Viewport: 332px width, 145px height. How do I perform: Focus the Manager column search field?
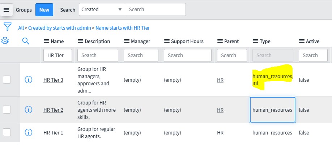point(141,55)
